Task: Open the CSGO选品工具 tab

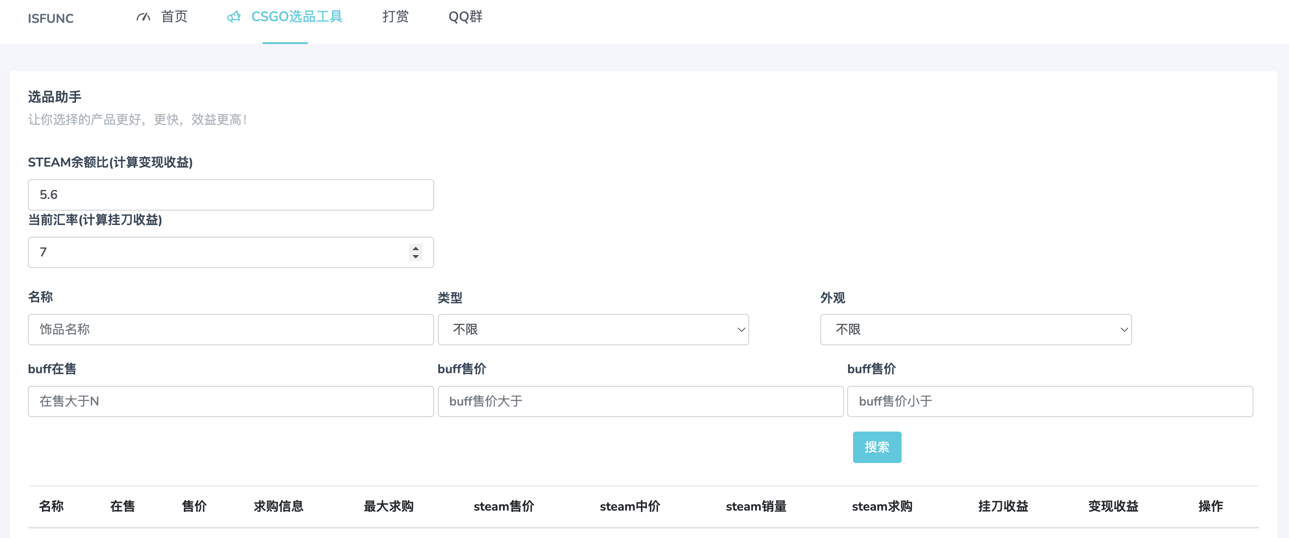Action: (297, 17)
